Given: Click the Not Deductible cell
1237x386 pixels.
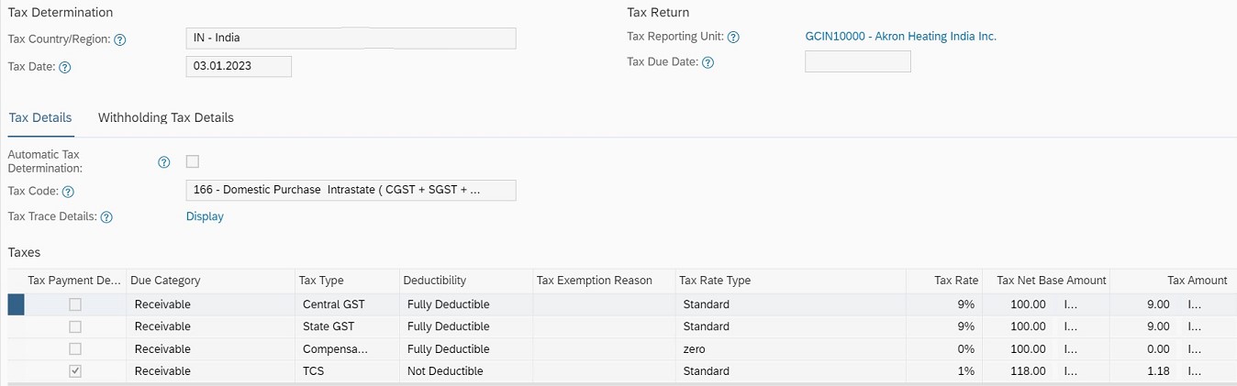Looking at the screenshot, I should click(x=464, y=371).
